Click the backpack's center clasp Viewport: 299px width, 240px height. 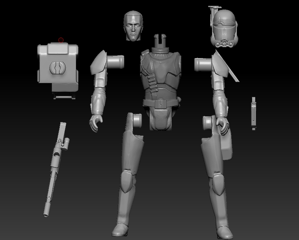[x=58, y=67]
